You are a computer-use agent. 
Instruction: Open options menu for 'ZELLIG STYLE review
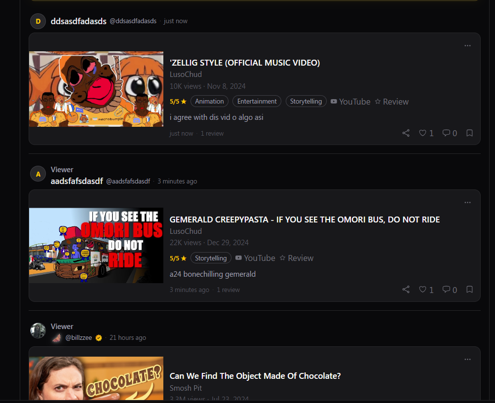pos(467,46)
